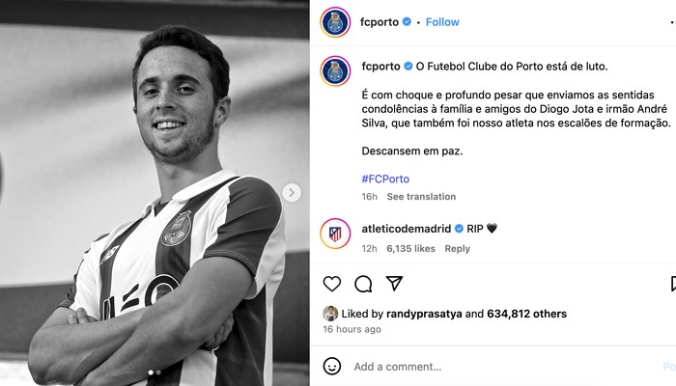The height and width of the screenshot is (386, 676).
Task: Expand See translation for caption
Action: [421, 197]
